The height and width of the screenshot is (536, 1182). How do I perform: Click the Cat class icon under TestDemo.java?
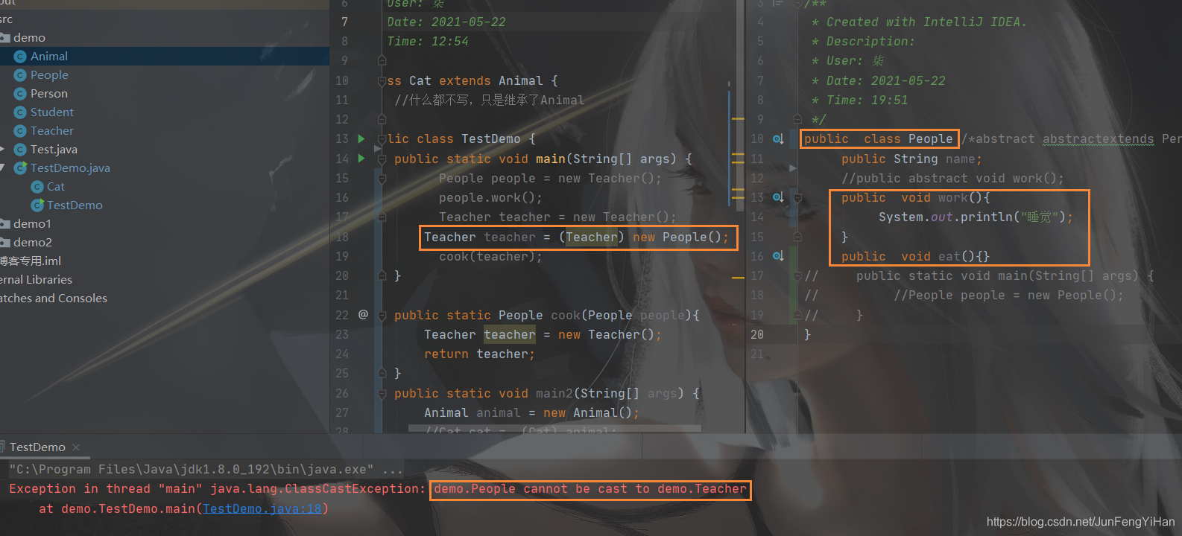point(37,187)
